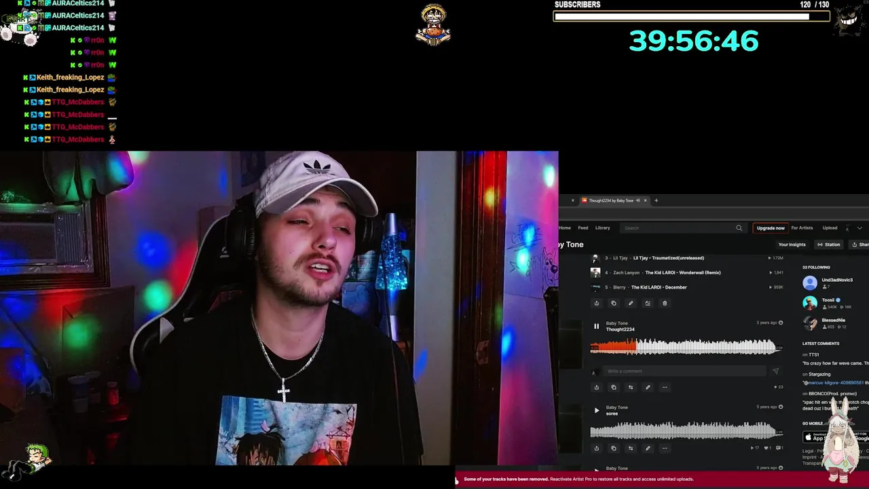This screenshot has height=489, width=869.
Task: Click the search magnifier icon
Action: (x=739, y=228)
